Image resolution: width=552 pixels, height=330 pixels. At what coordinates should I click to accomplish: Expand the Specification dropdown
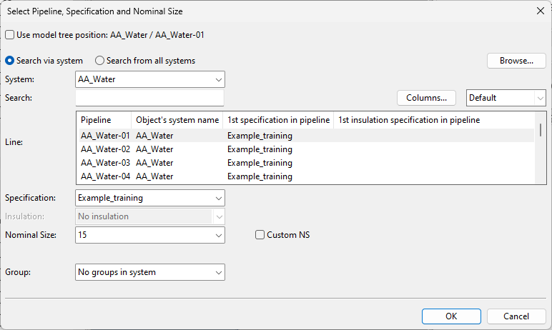149,198
